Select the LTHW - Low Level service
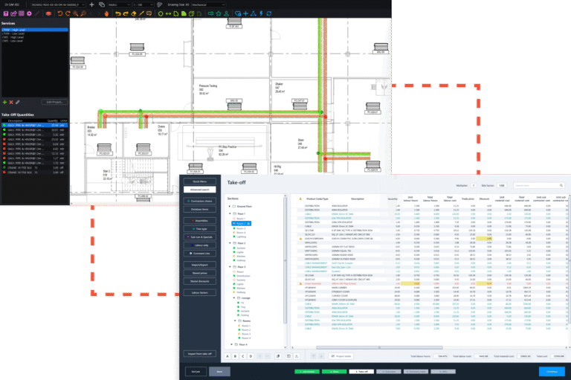571x380 pixels. coord(13,33)
